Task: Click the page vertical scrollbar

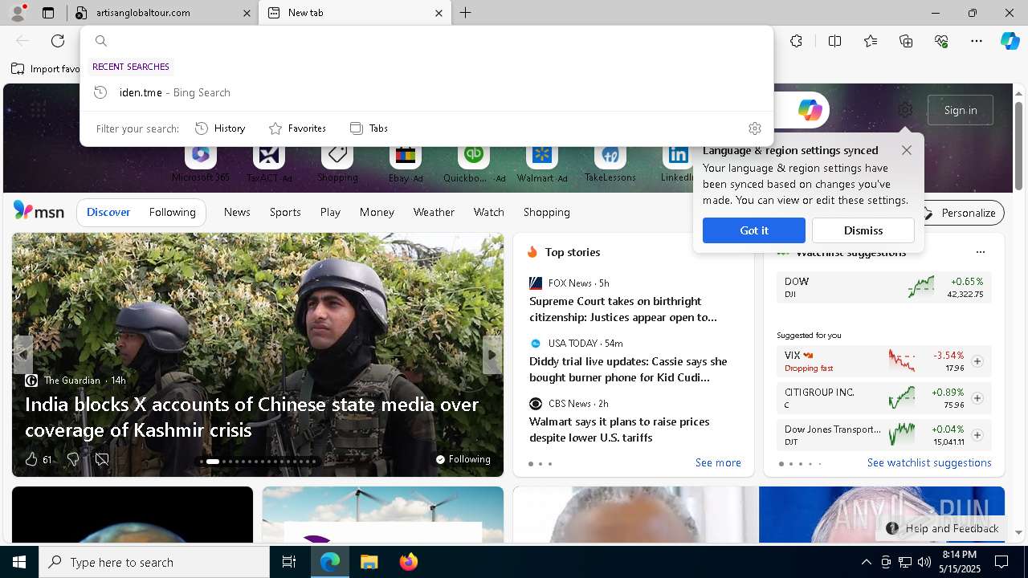Action: (1018, 144)
